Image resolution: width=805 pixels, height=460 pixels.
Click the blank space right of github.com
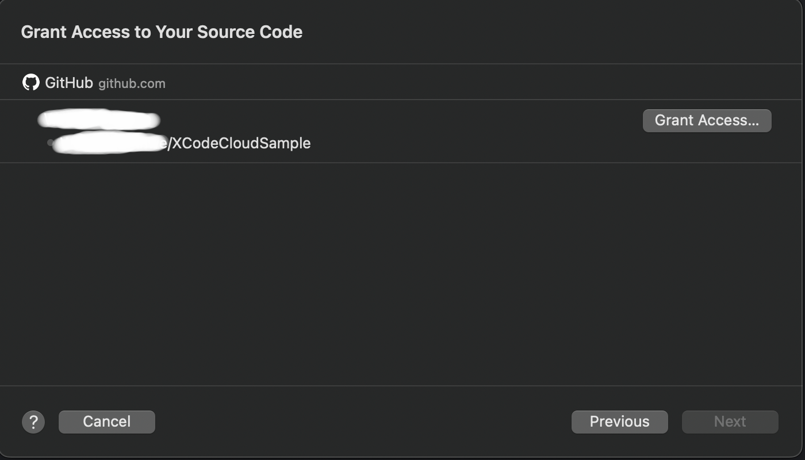pyautogui.click(x=460, y=83)
